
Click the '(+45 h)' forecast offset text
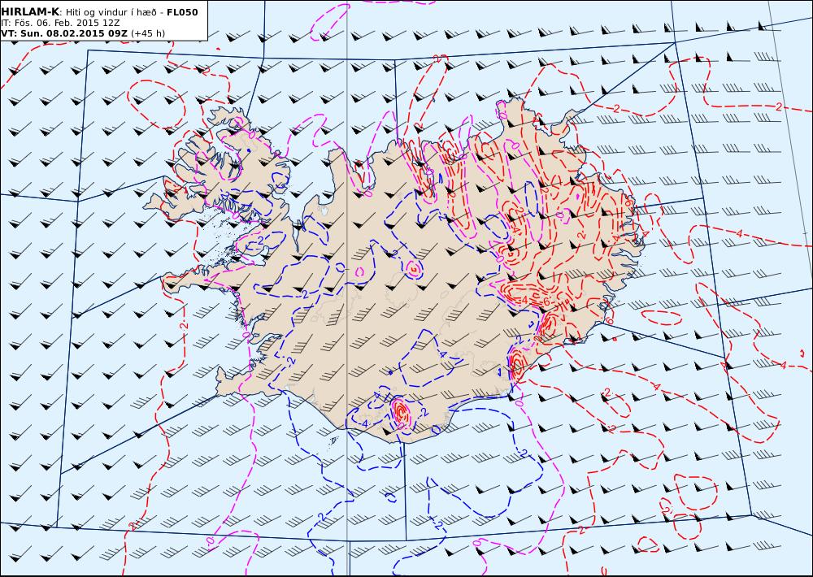coord(148,33)
